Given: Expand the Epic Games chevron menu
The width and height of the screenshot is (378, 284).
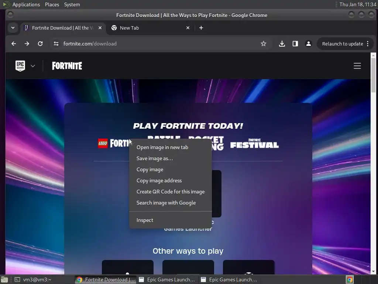Looking at the screenshot, I should tap(33, 66).
